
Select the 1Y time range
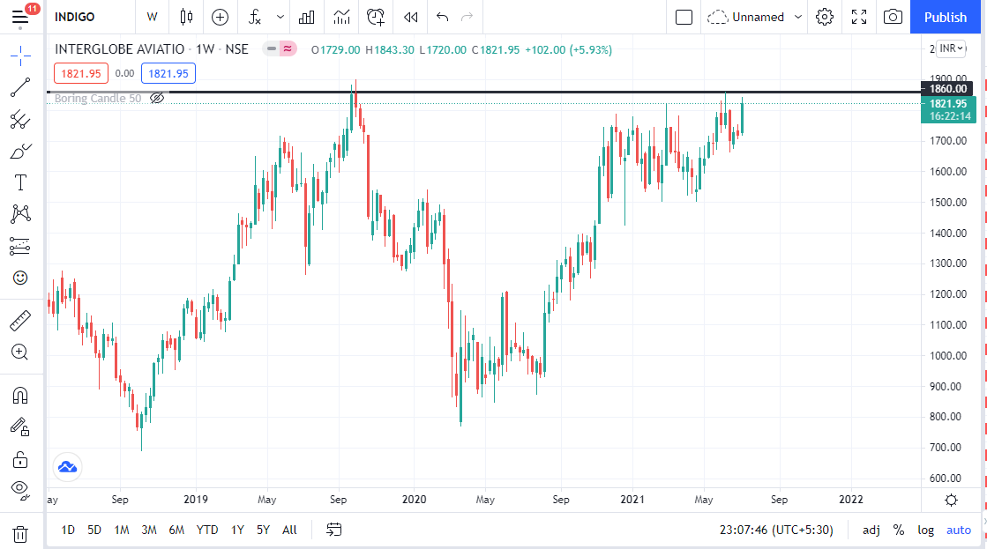(x=237, y=530)
